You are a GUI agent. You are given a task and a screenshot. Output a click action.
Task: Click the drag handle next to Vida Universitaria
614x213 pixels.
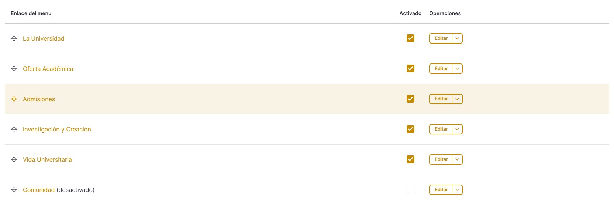[14, 159]
